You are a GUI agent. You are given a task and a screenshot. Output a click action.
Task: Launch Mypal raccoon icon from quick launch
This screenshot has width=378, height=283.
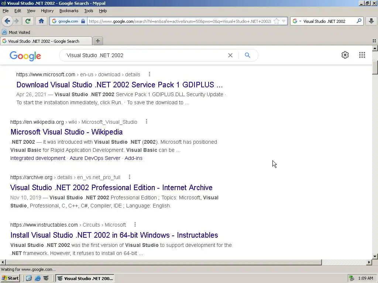click(x=46, y=278)
